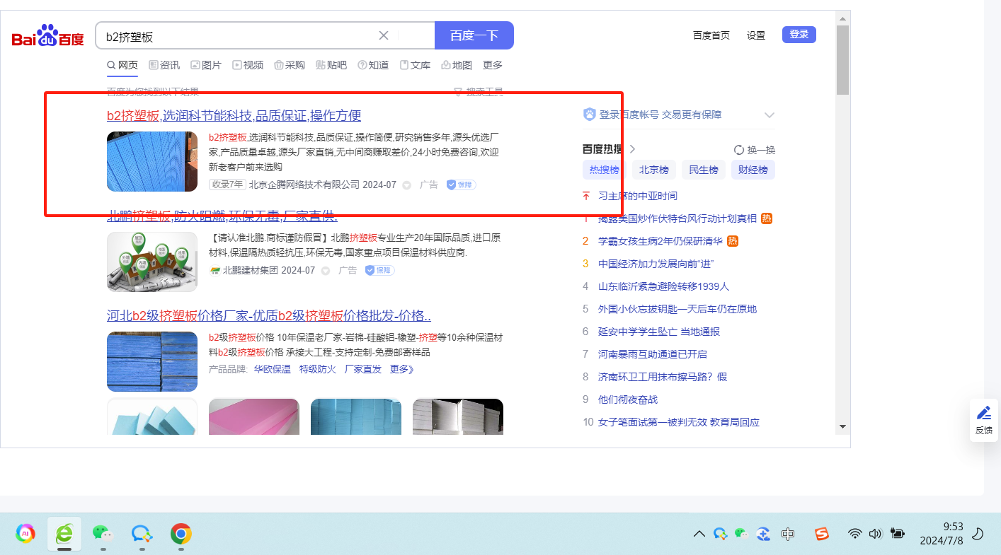This screenshot has height=555, width=1001.
Task: Open Google Chrome from the taskbar
Action: coord(181,534)
